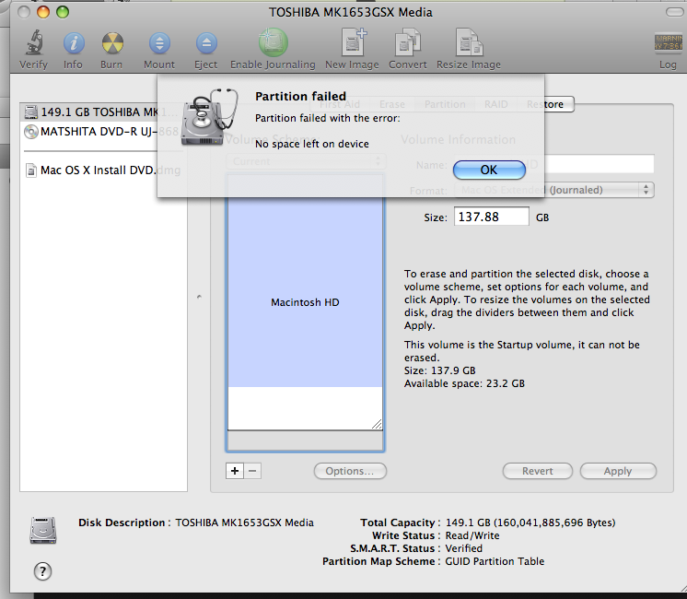Switch to the Erase tab
Image resolution: width=687 pixels, height=599 pixels.
(391, 104)
